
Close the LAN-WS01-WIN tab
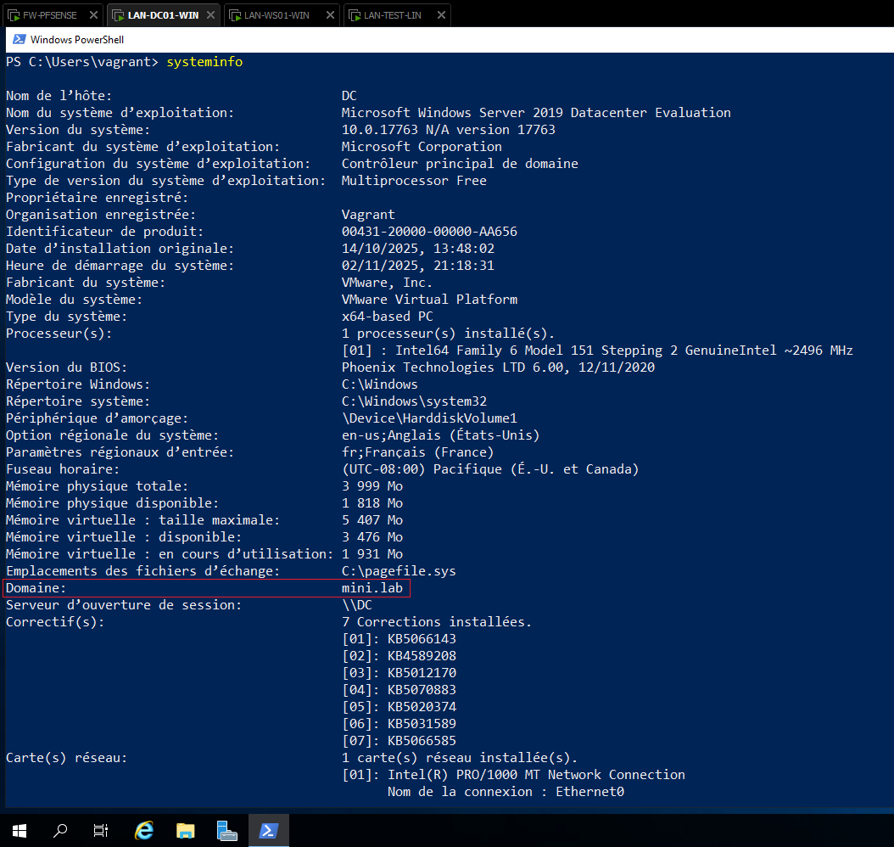click(x=330, y=15)
